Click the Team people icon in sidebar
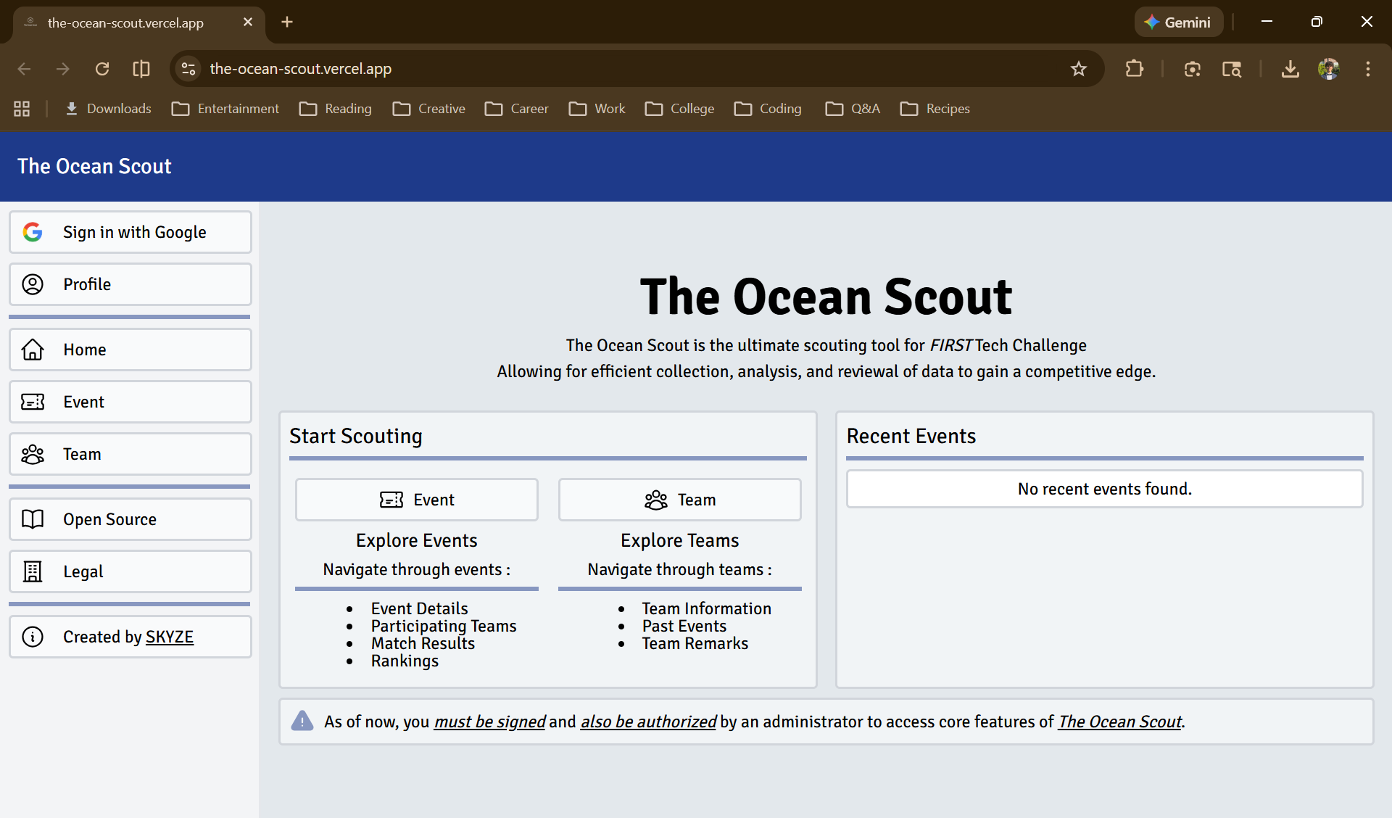Viewport: 1392px width, 818px height. pos(33,454)
